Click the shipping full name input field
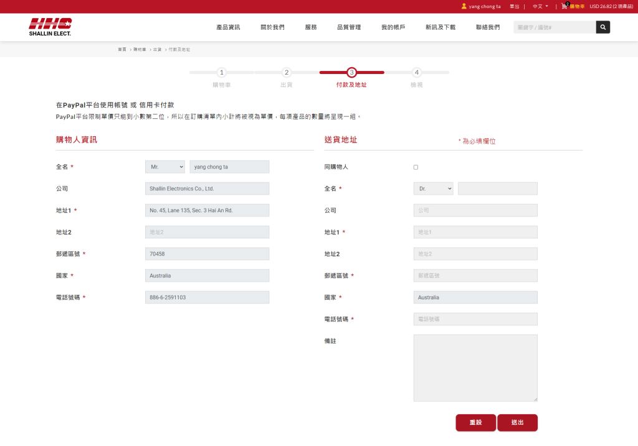The height and width of the screenshot is (446, 638). (498, 188)
